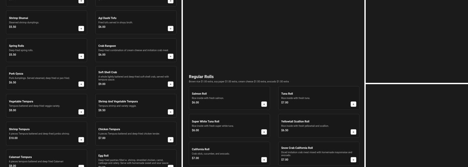468x167 pixels.
Task: Select the Regular Rolls section heading
Action: pyautogui.click(x=201, y=77)
